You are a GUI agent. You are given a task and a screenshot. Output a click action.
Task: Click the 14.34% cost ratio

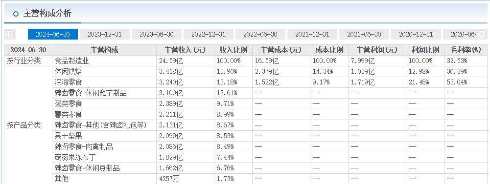pyautogui.click(x=323, y=72)
